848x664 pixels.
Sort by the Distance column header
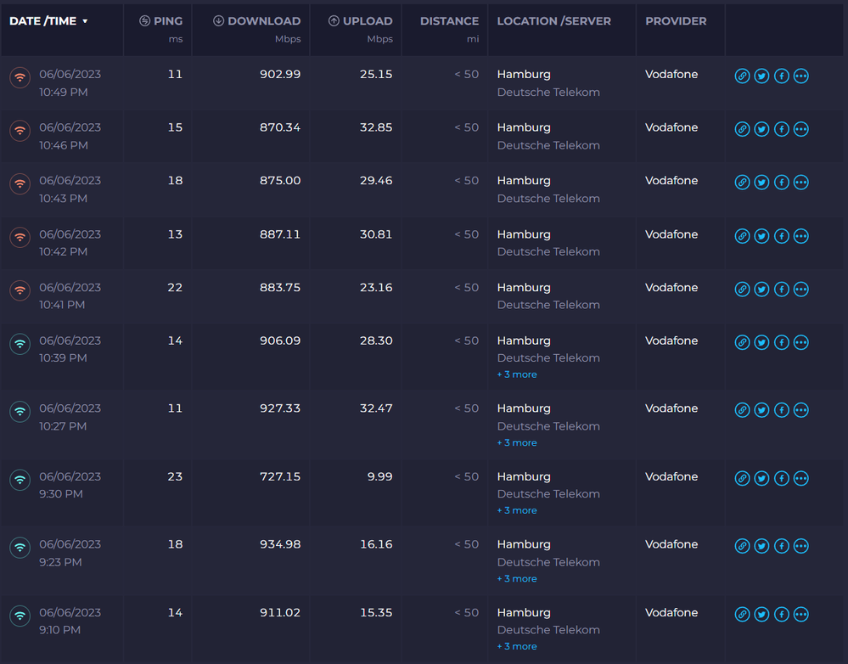coord(449,21)
